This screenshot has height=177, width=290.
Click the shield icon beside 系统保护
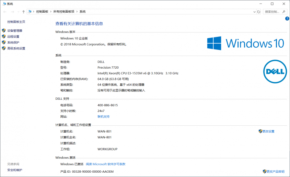pyautogui.click(x=4, y=42)
